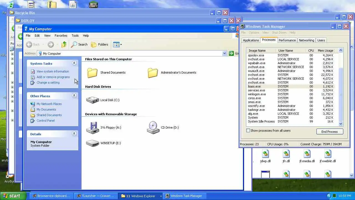Click process list scroll down arrow
The image size is (355, 200).
click(x=341, y=124)
